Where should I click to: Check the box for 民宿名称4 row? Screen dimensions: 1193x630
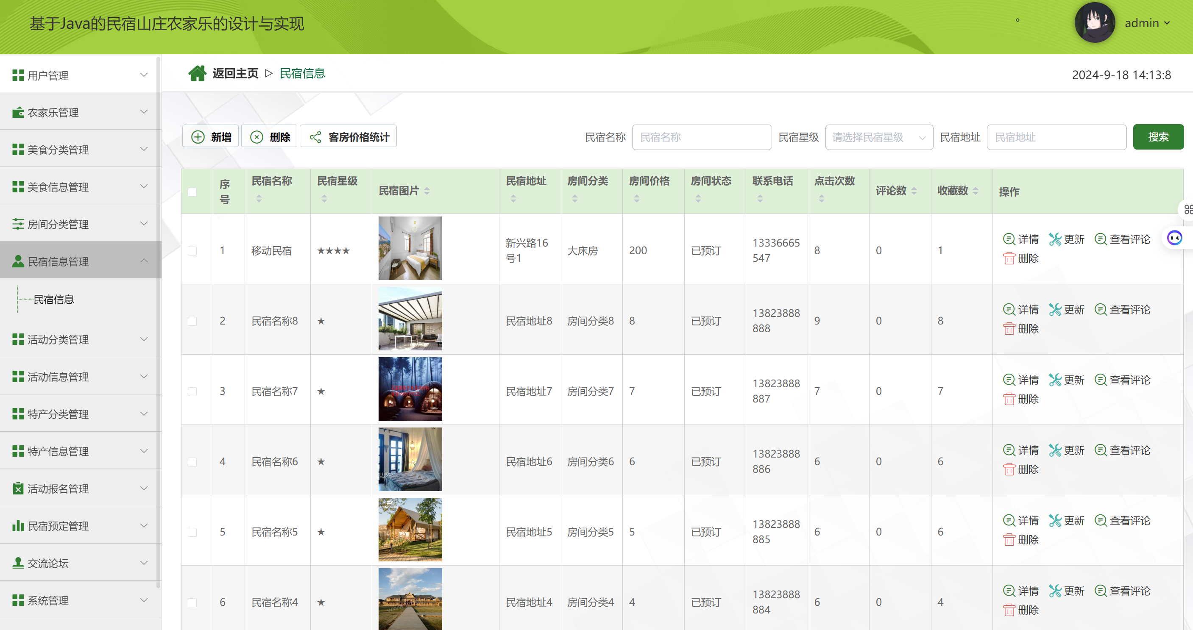coord(192,603)
